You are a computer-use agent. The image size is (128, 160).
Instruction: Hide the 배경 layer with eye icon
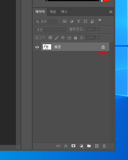[x=37, y=47]
